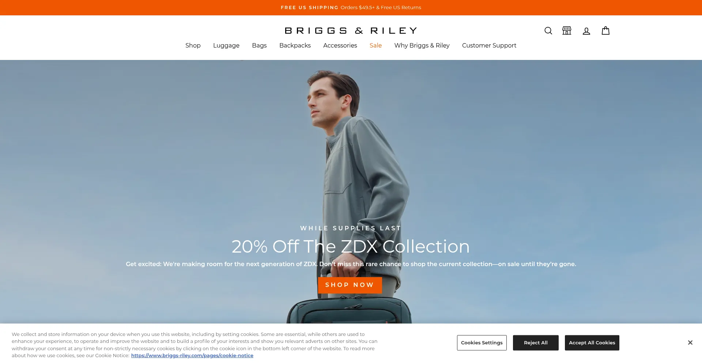This screenshot has height=363, width=702.
Task: Select Accessories in navigation bar
Action: pyautogui.click(x=340, y=45)
